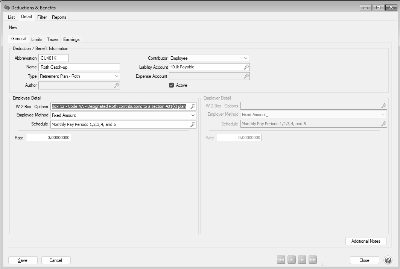Screen dimensions: 400x269
Task: Go to the Reports tab
Action: pos(59,17)
